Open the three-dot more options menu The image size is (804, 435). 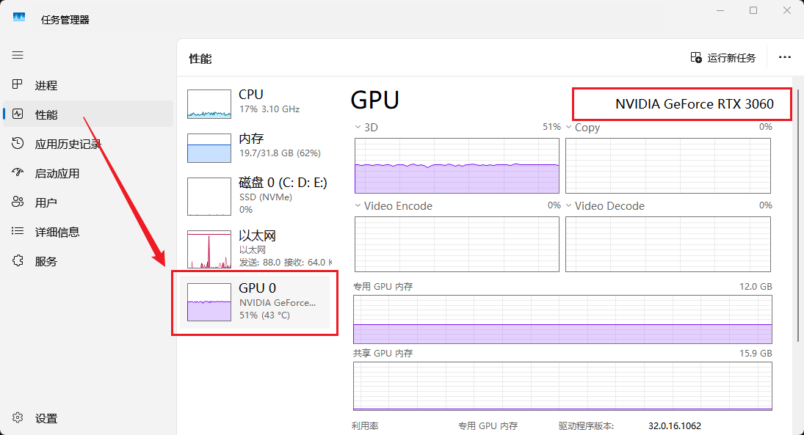click(784, 57)
